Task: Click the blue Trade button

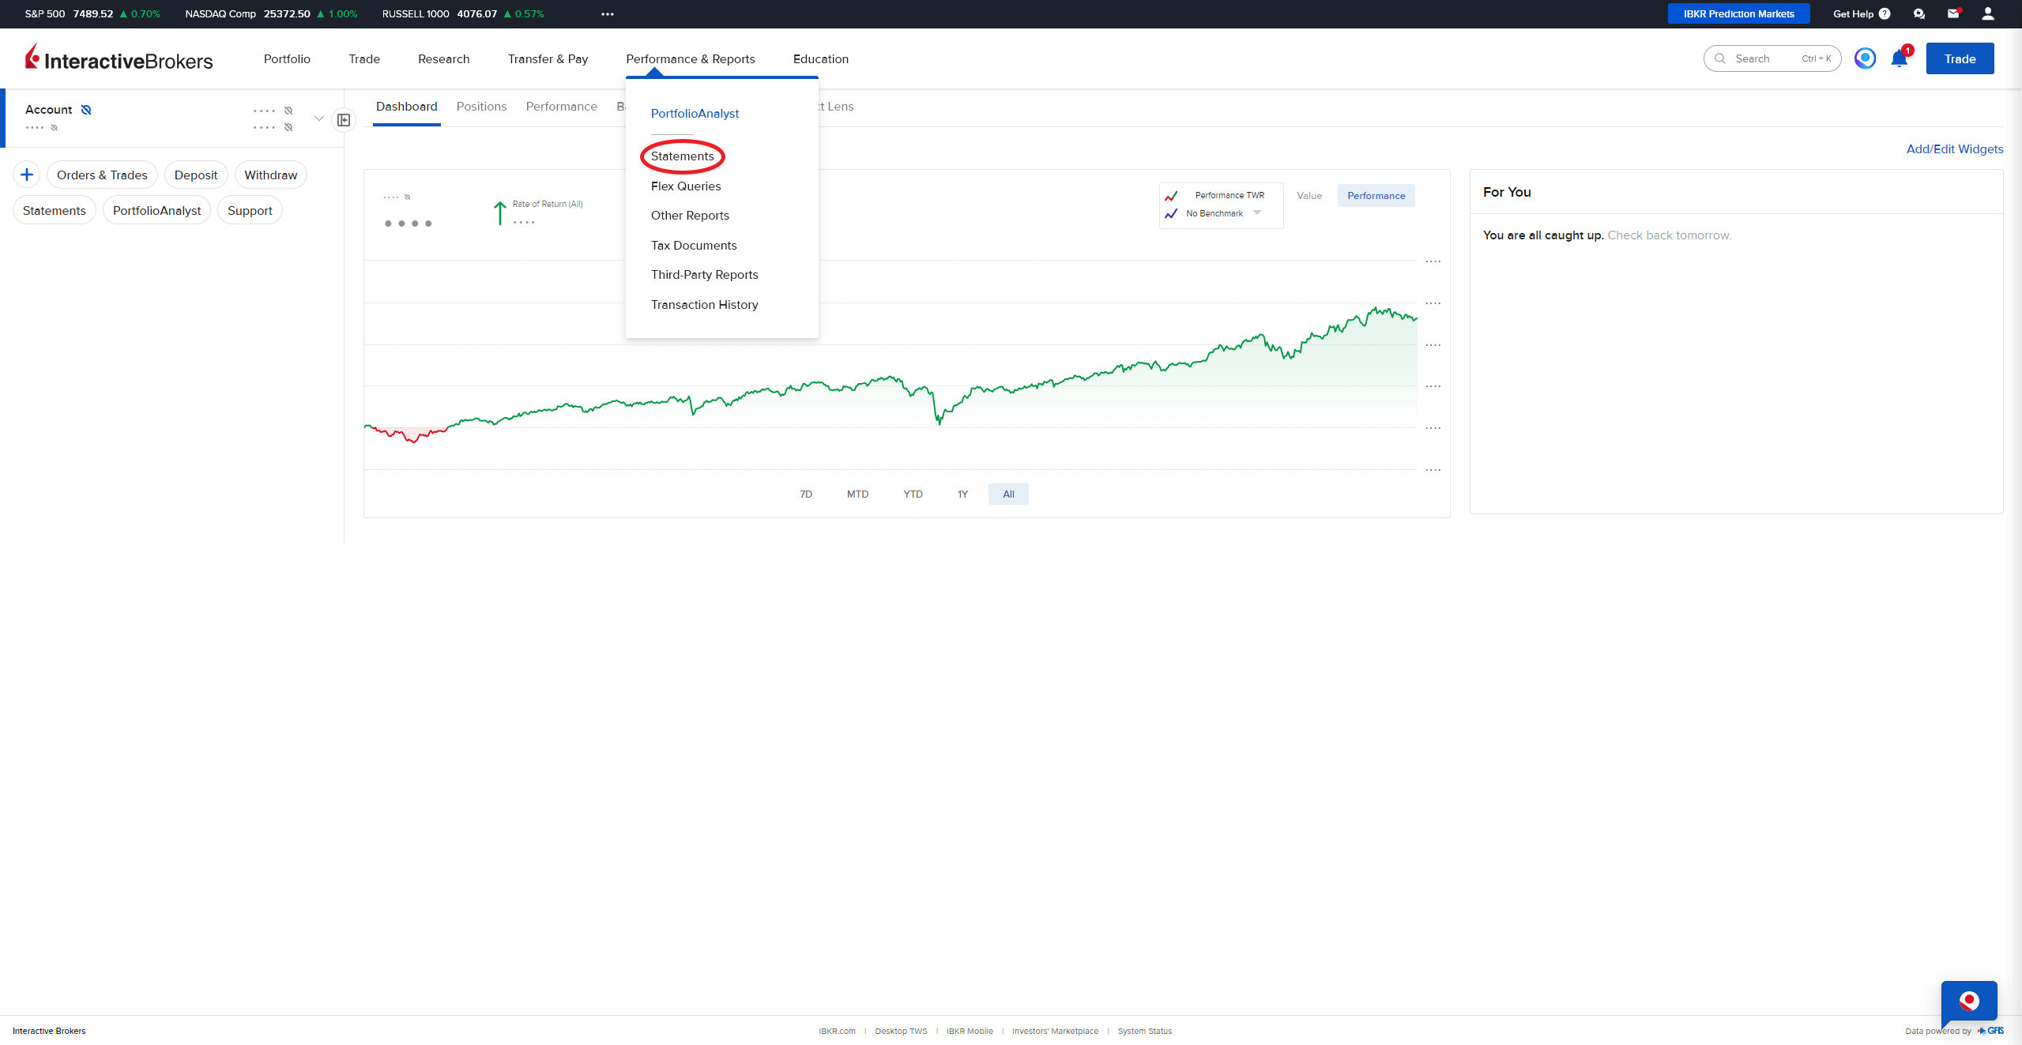Action: click(x=1960, y=58)
